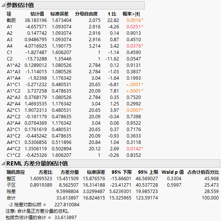Screen dimensions: 221x221
Task: Click the A3 row label
Action: (9, 40)
